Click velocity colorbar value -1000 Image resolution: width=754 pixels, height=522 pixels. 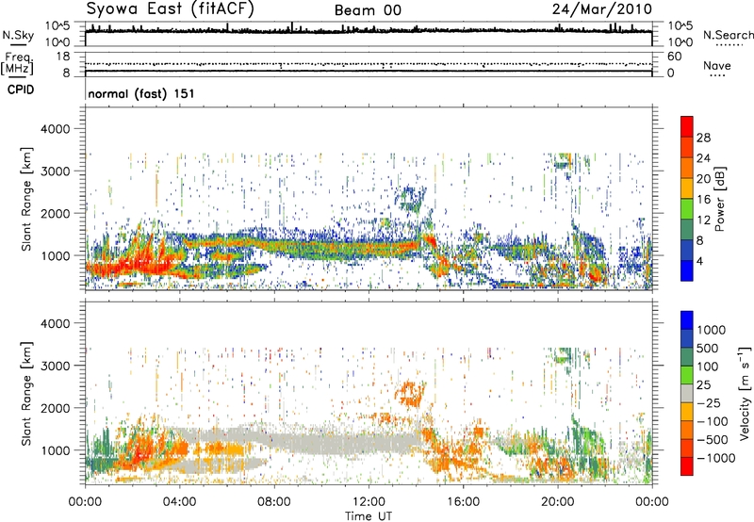click(716, 458)
